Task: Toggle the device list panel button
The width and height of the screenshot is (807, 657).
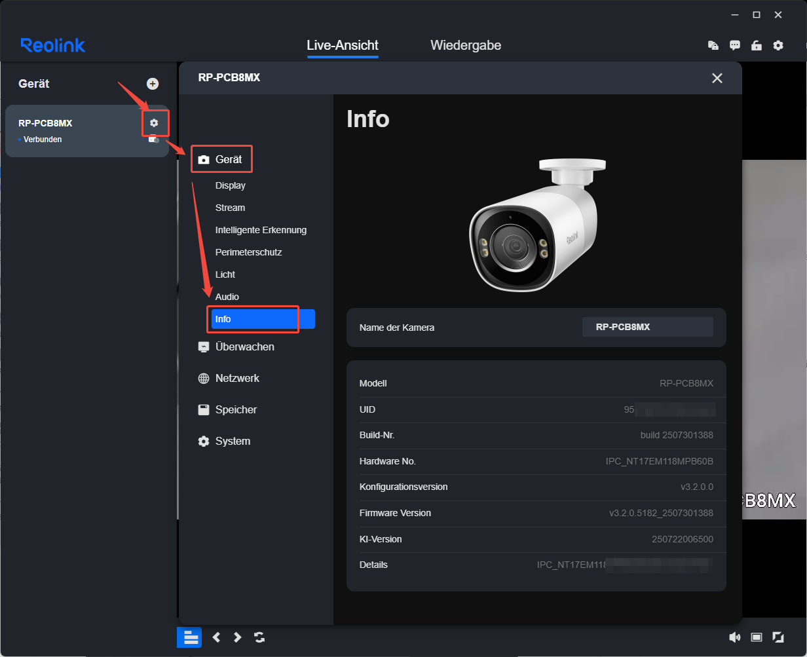Action: pyautogui.click(x=190, y=637)
